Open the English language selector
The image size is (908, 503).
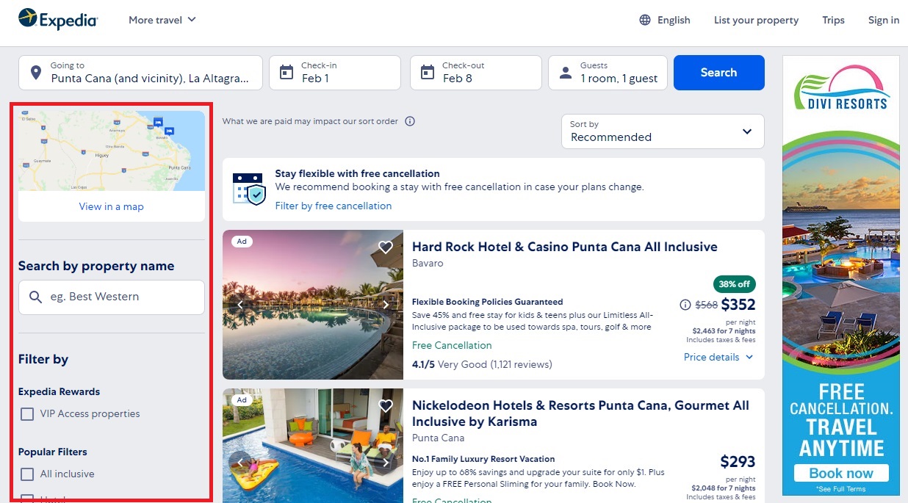pos(665,20)
